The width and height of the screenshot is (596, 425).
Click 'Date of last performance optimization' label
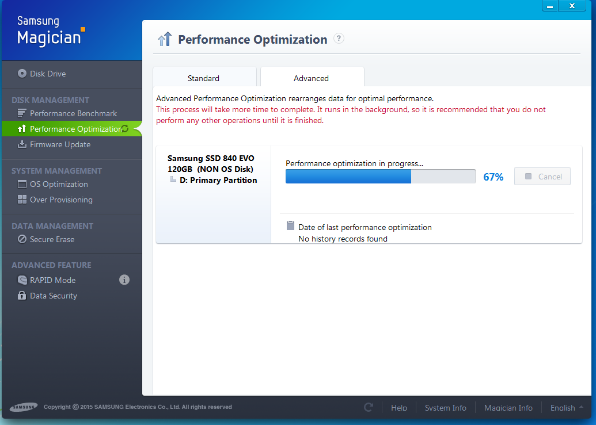pyautogui.click(x=365, y=227)
